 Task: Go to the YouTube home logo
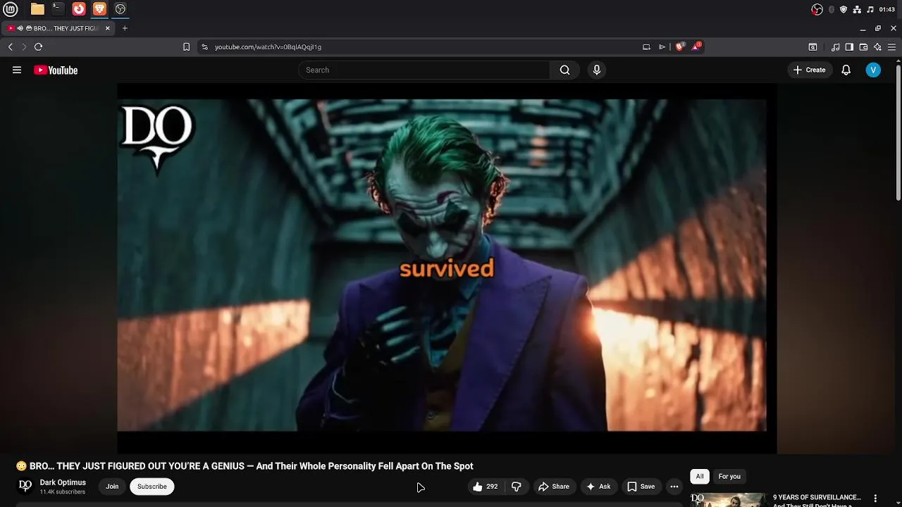point(56,70)
